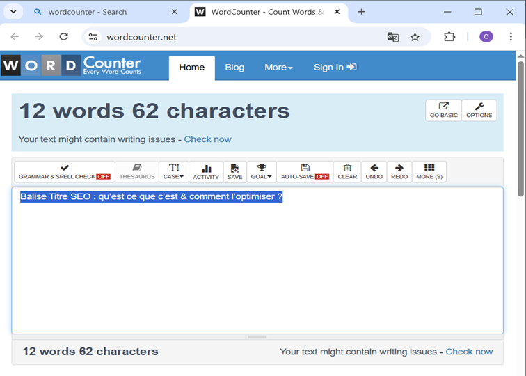
Task: Click the selected Balise Titre SEO text line
Action: pyautogui.click(x=151, y=196)
